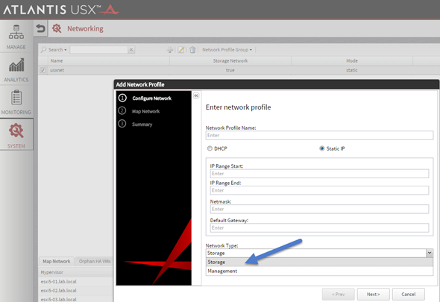Open the Monitoring clipboard icon
Screen dimensions: 440x302
coord(16,97)
